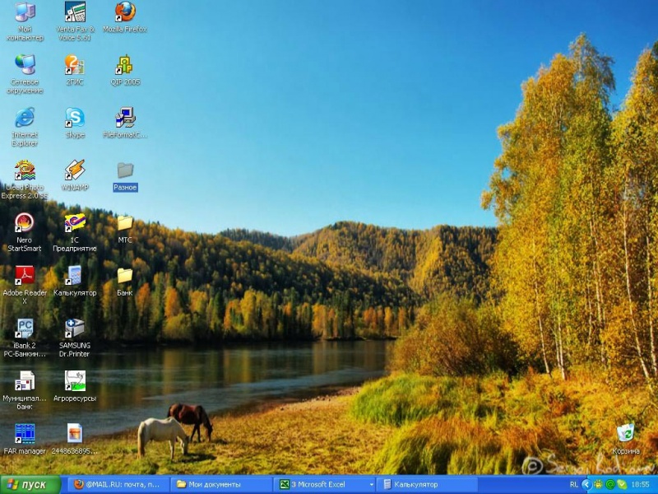This screenshot has width=658, height=494.
Task: Select the Разное folder on the desktop
Action: click(x=125, y=171)
